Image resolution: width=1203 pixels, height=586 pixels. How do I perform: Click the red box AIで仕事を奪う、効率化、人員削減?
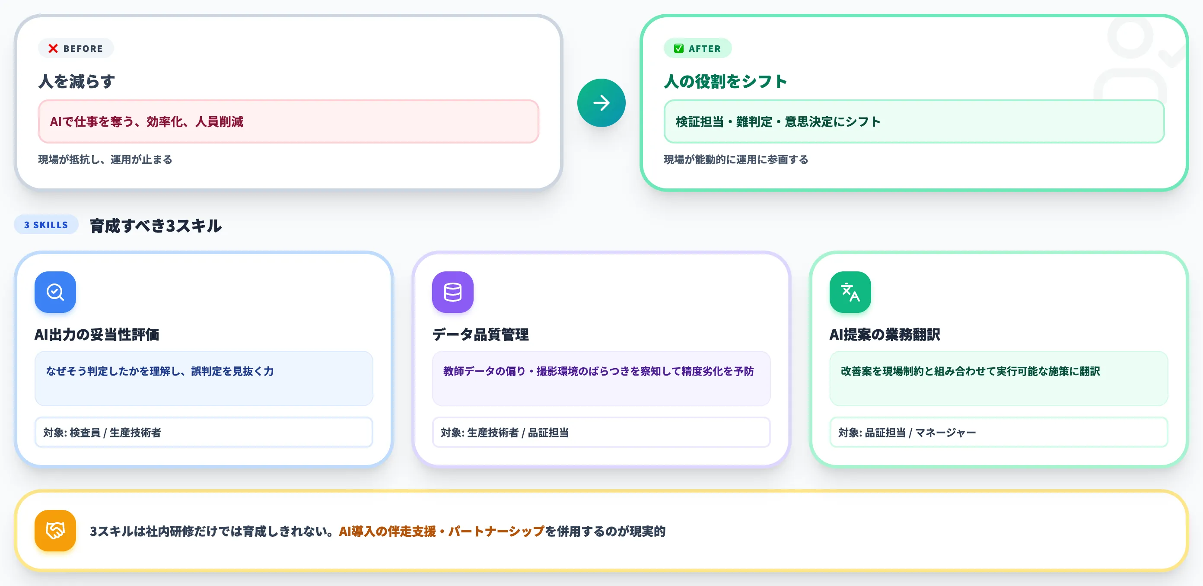pyautogui.click(x=289, y=121)
